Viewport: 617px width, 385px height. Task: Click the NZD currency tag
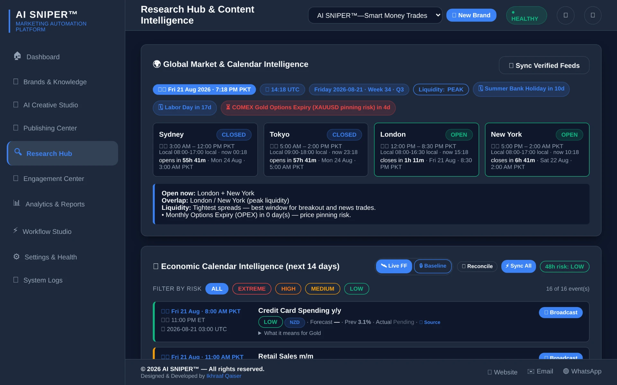tap(295, 322)
